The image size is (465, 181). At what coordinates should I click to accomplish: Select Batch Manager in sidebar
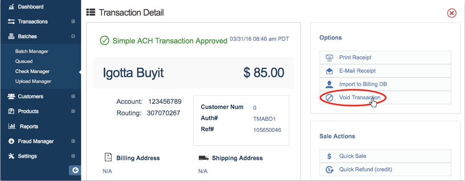(32, 51)
